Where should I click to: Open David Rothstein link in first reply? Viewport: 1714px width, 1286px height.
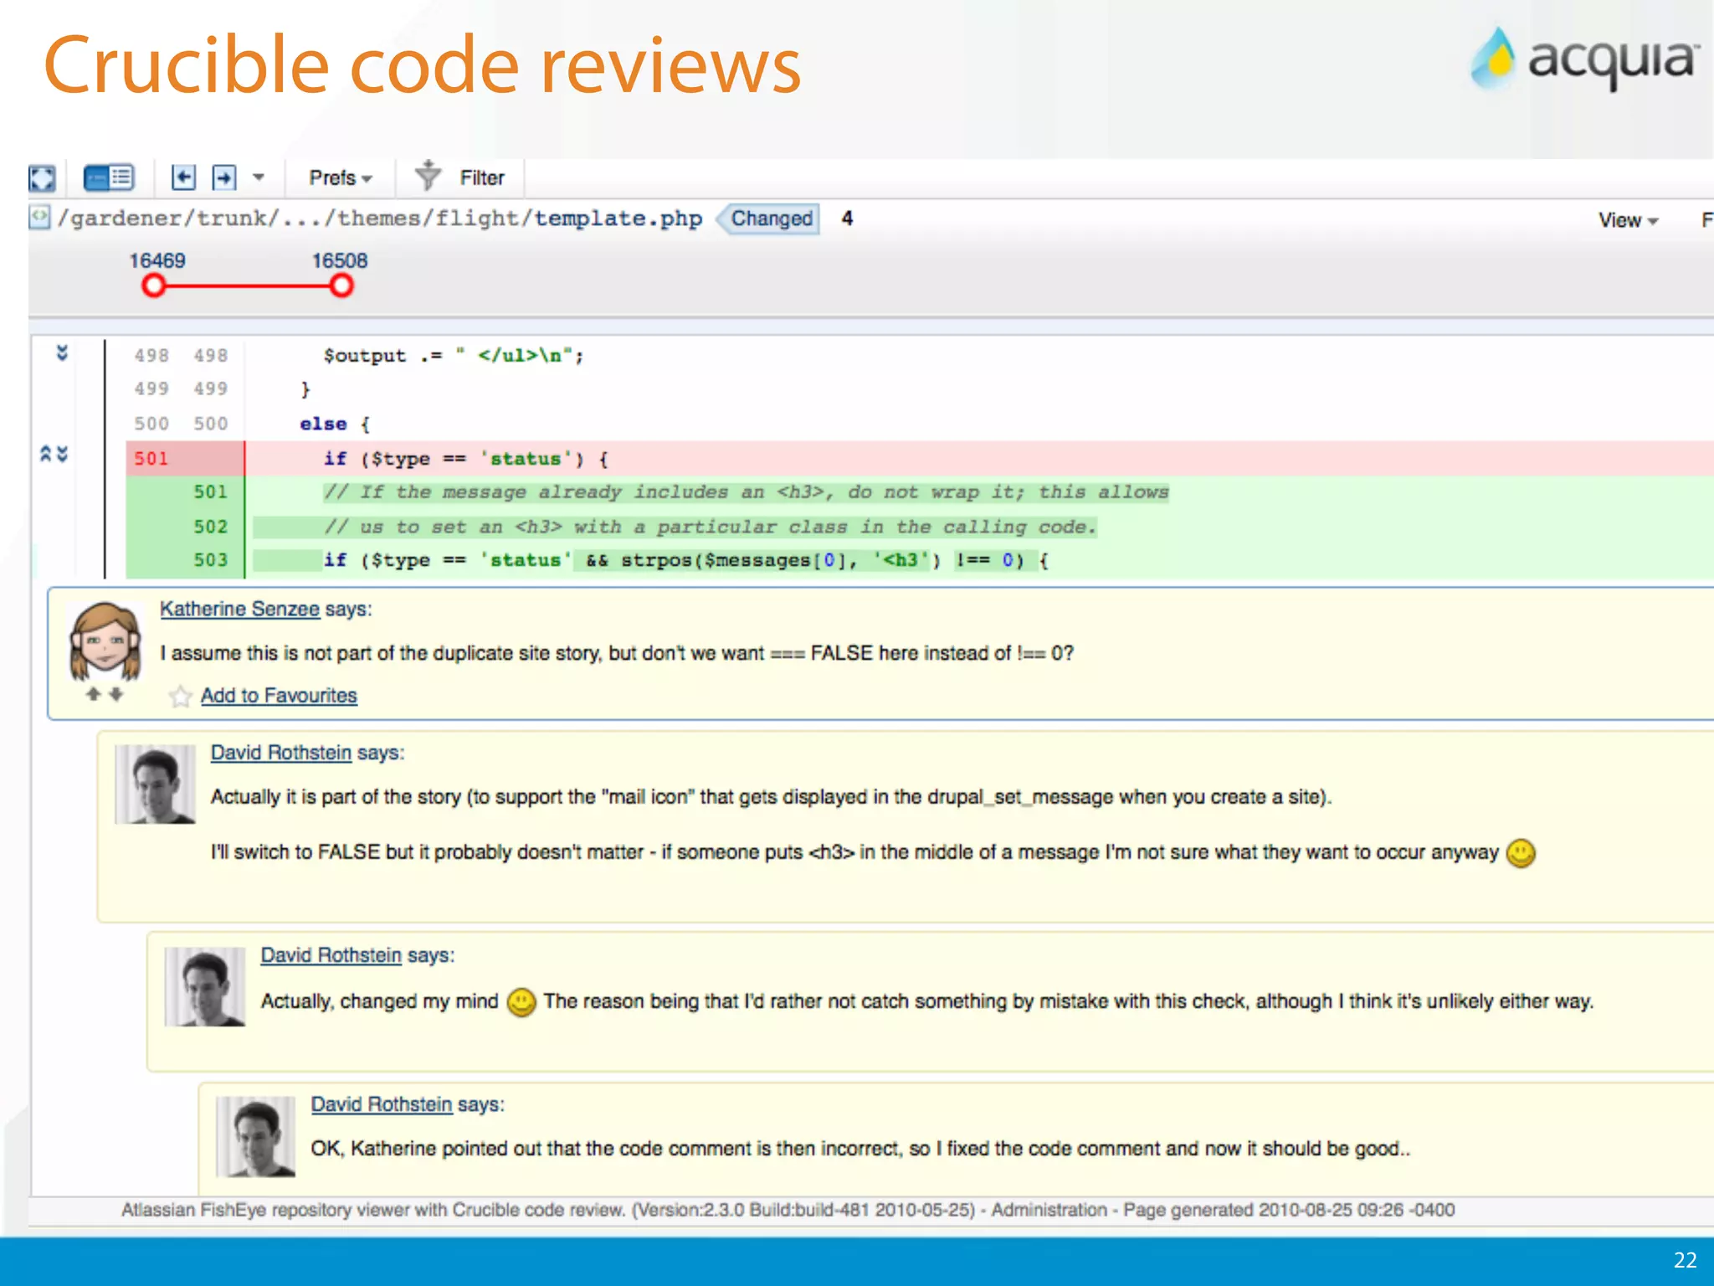(281, 753)
